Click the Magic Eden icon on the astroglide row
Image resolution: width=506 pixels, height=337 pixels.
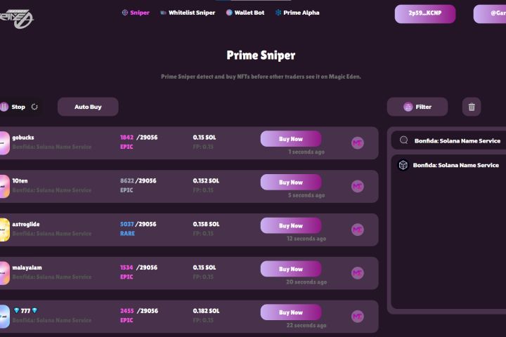[358, 230]
